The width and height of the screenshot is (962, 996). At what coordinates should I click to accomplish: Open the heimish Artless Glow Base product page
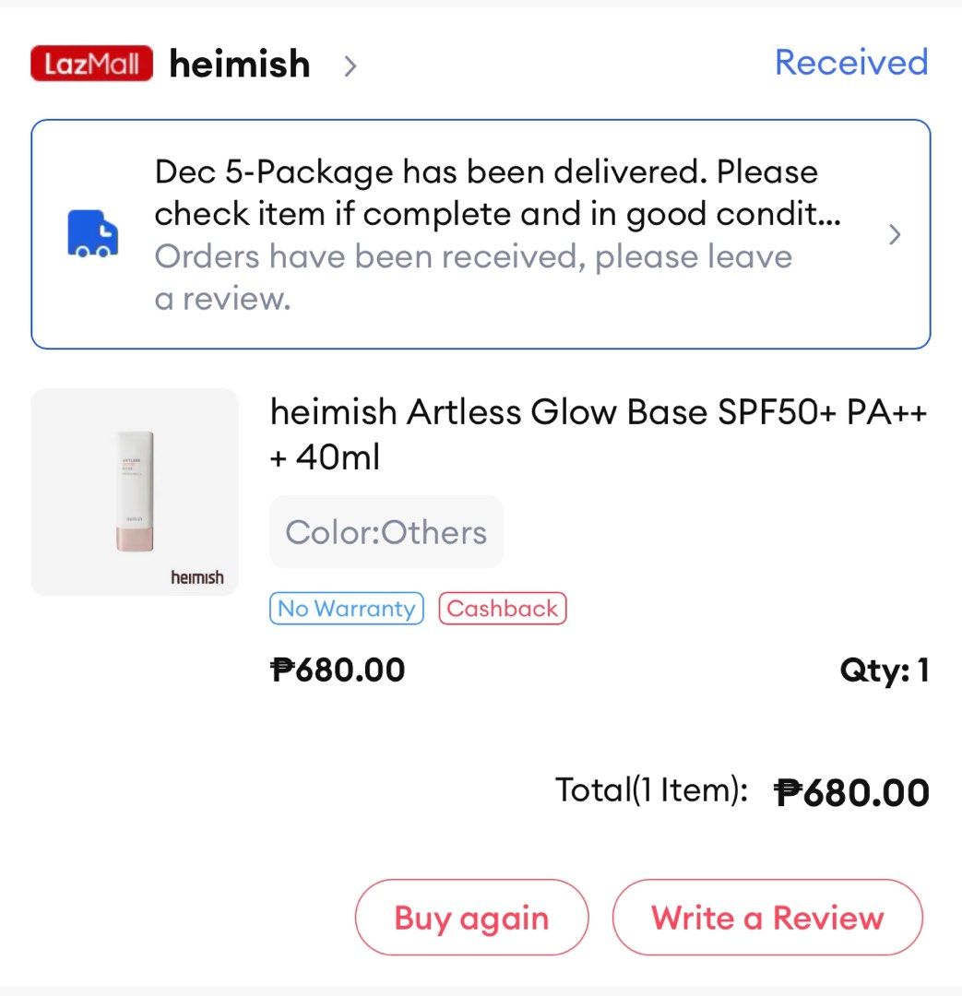[600, 433]
